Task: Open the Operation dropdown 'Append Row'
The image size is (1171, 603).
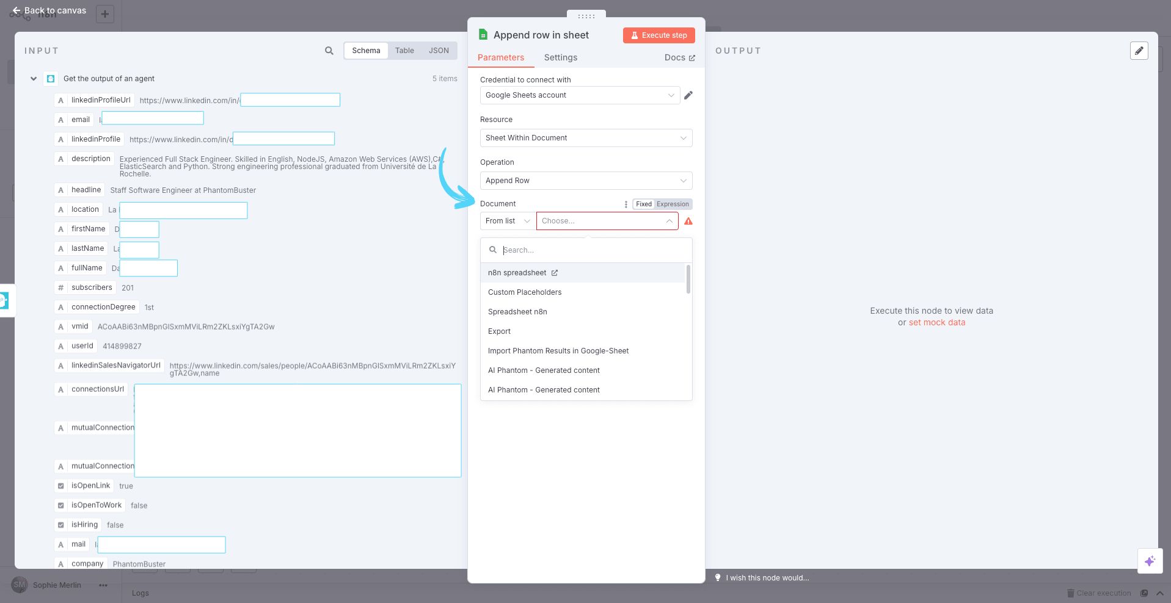Action: 586,181
